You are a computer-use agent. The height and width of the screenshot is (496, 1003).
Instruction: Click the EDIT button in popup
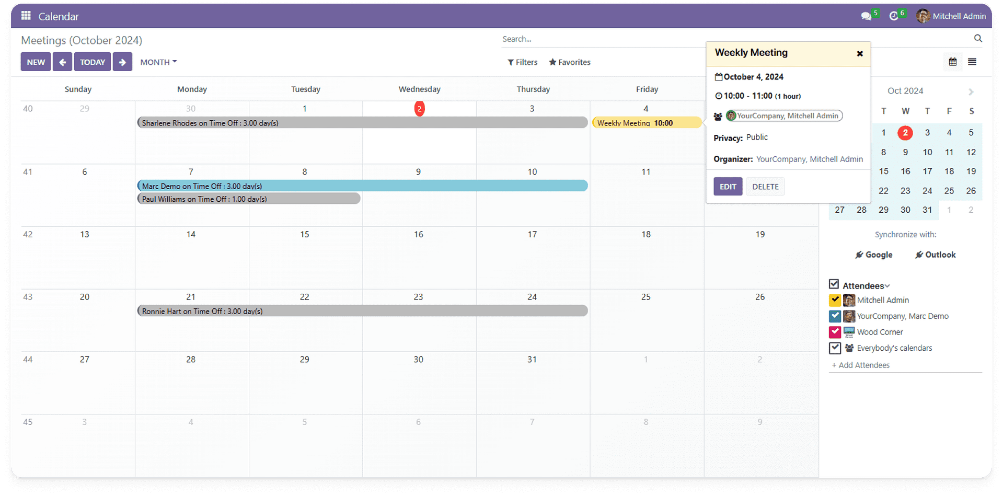(728, 187)
